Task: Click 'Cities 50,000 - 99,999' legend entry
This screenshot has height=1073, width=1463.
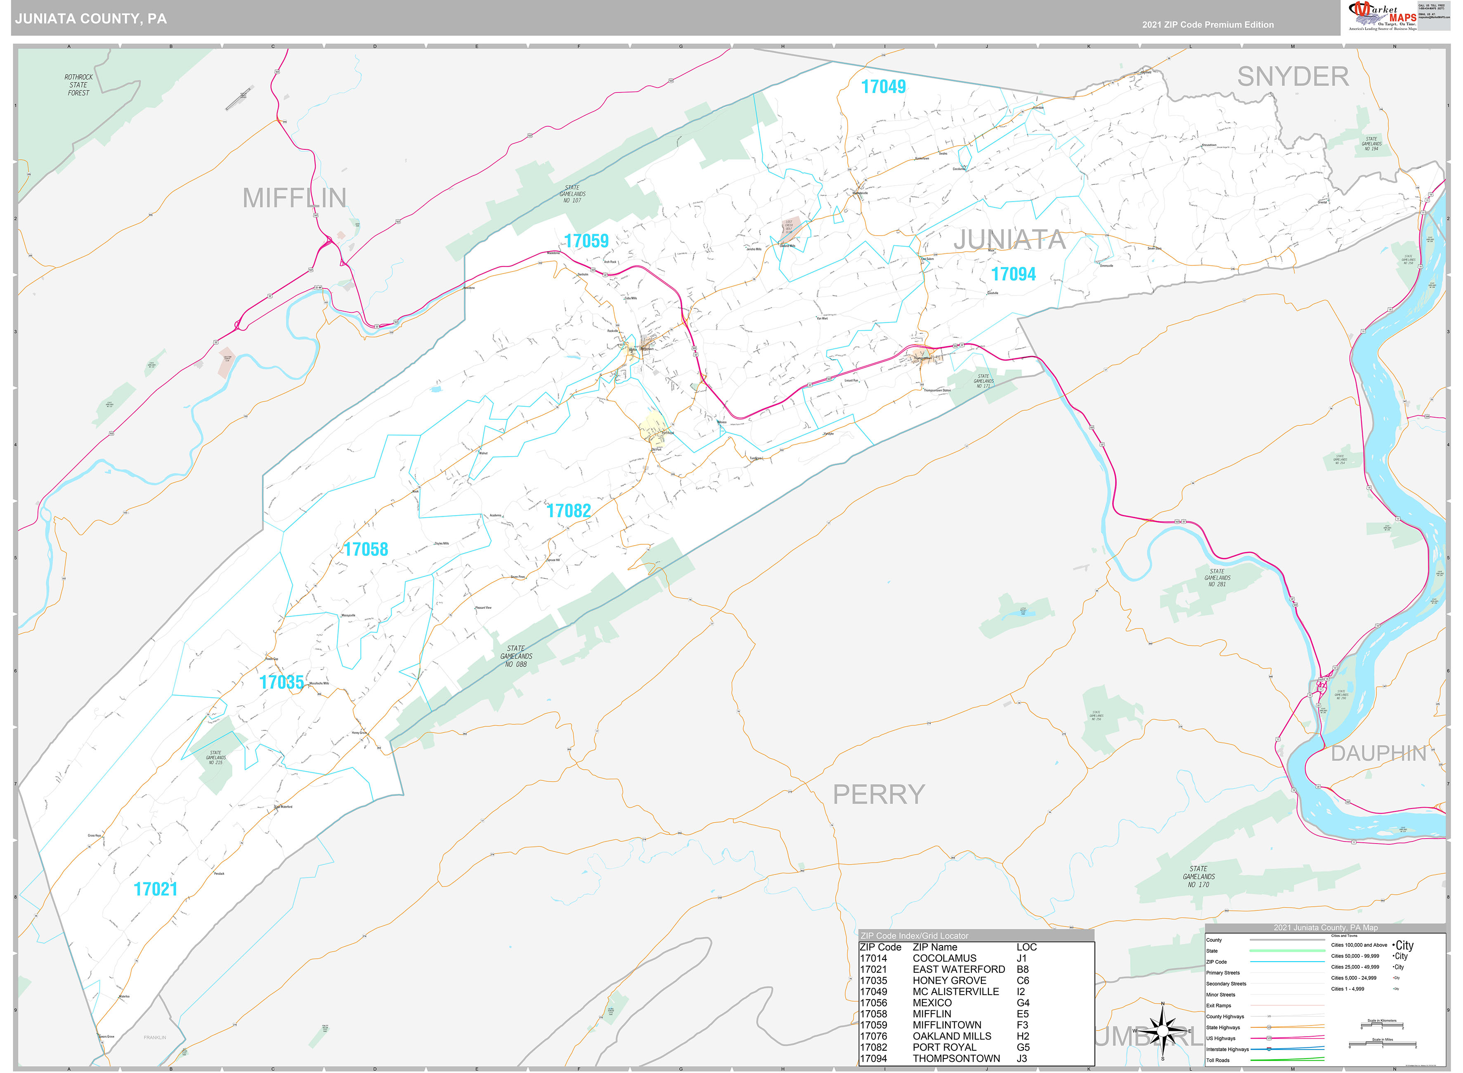Action: pyautogui.click(x=1354, y=956)
